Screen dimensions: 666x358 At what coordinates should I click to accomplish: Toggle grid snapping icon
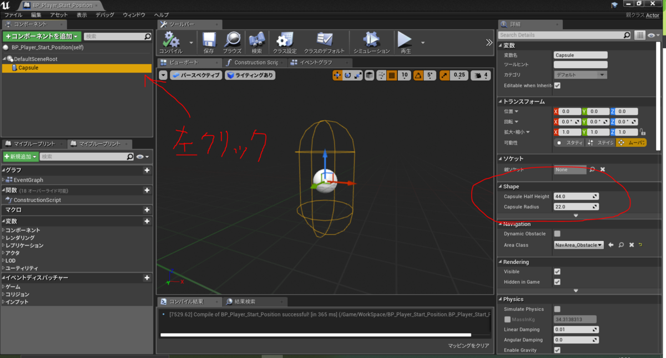pos(391,75)
